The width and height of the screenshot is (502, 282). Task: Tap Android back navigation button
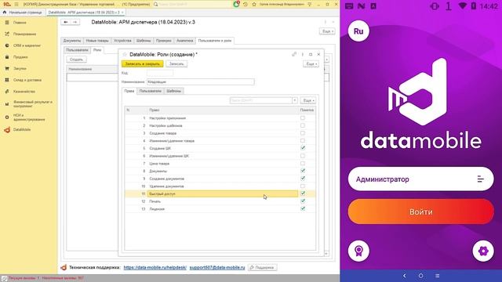tap(405, 276)
